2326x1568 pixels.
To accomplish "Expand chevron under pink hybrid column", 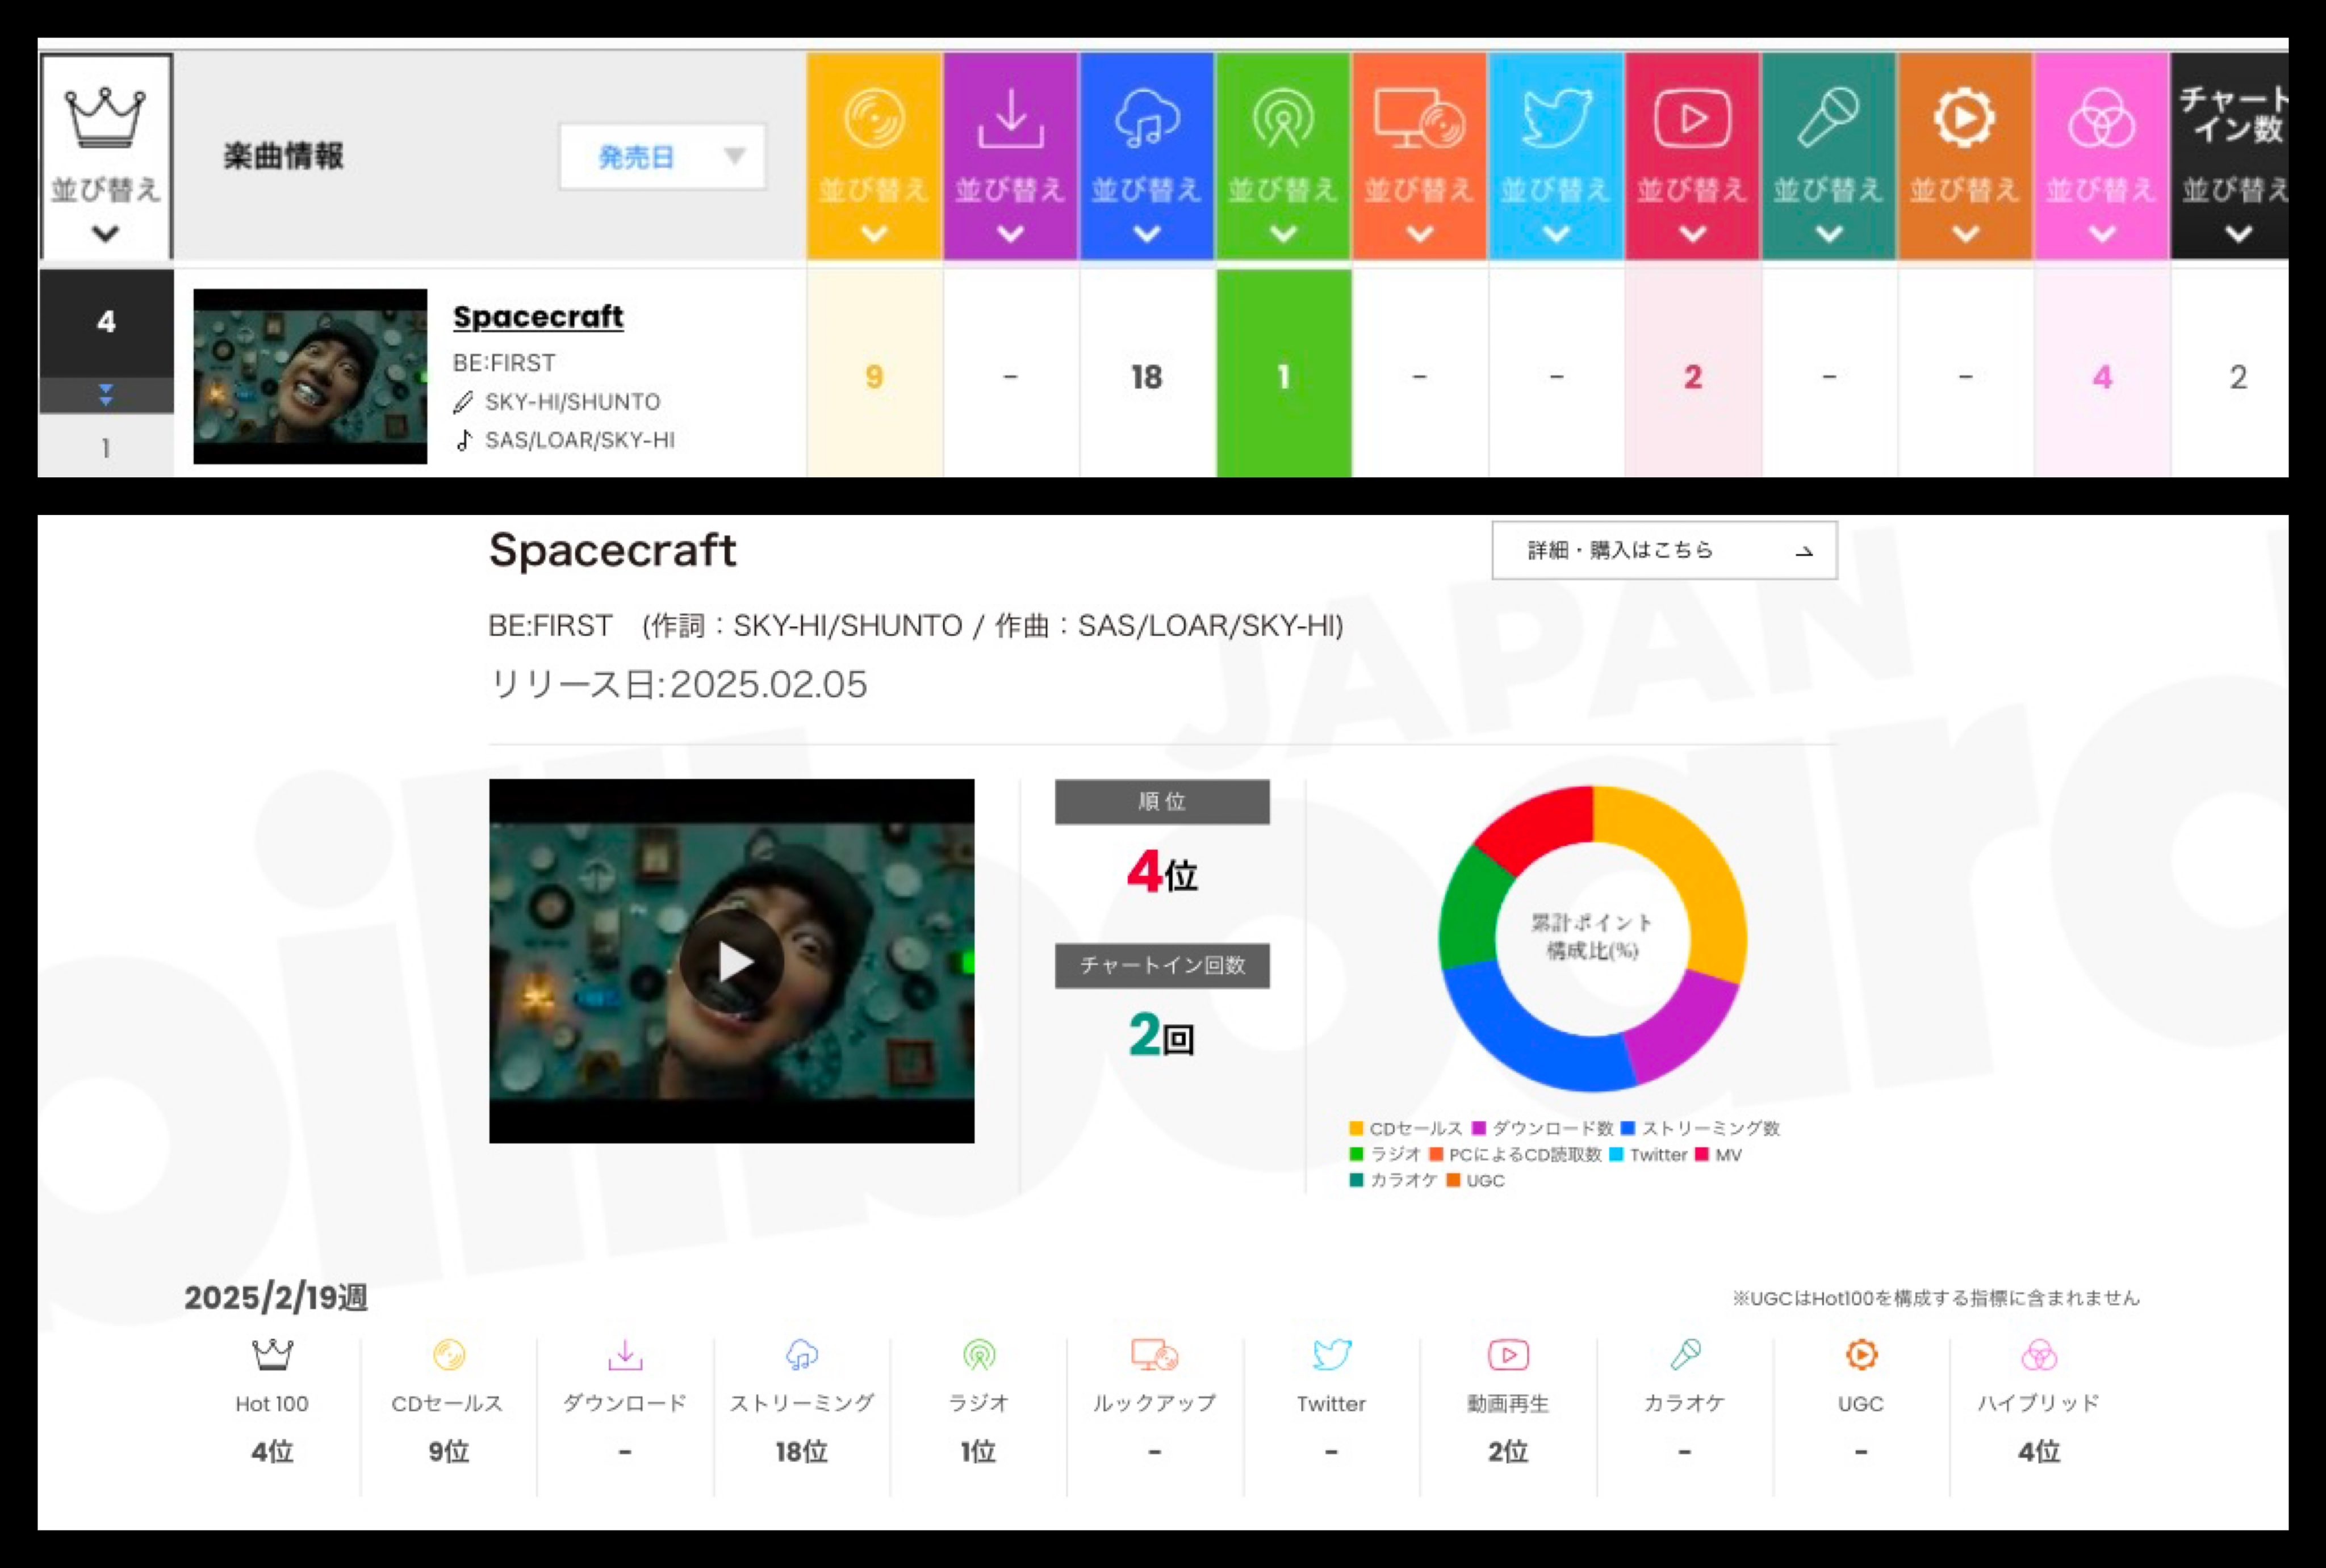I will [2102, 234].
